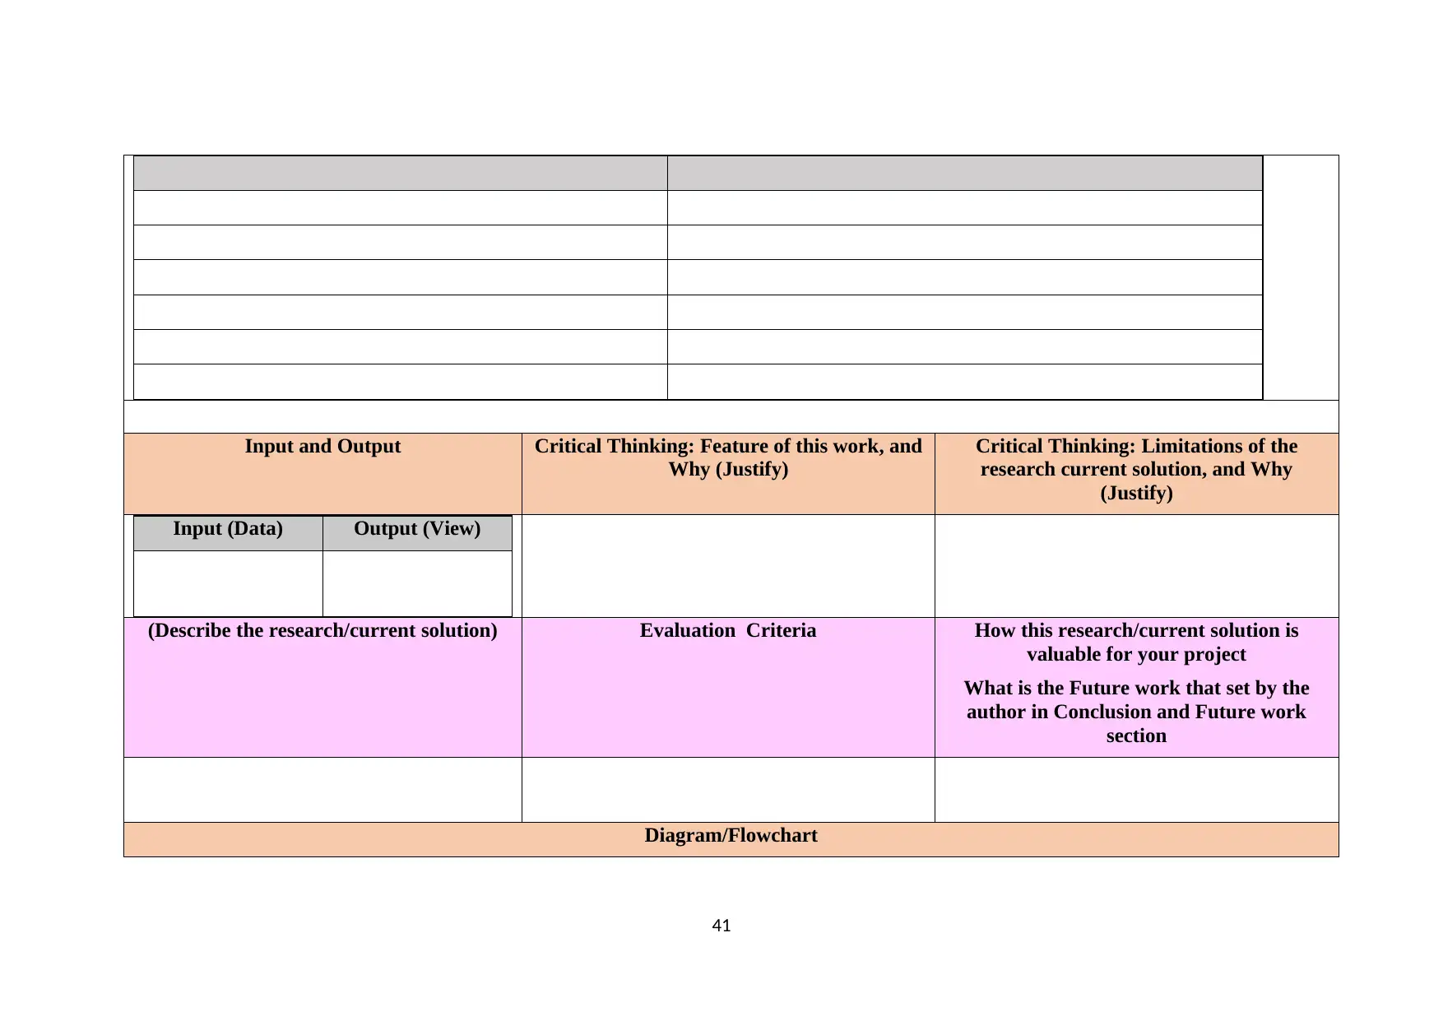Click 'What is the Future work' paragraph
Image resolution: width=1443 pixels, height=1021 pixels.
pyautogui.click(x=1136, y=712)
